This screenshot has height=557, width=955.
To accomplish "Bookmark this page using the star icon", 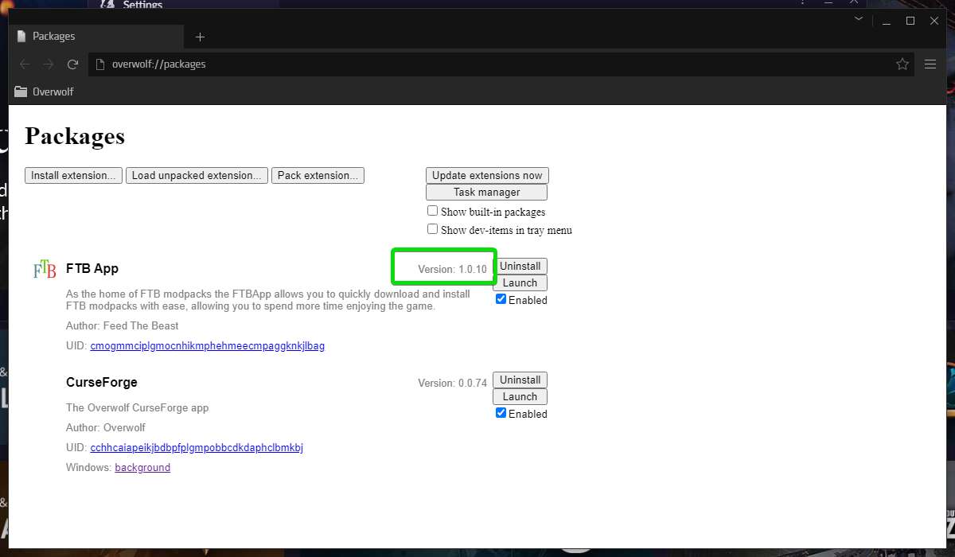I will (x=902, y=64).
